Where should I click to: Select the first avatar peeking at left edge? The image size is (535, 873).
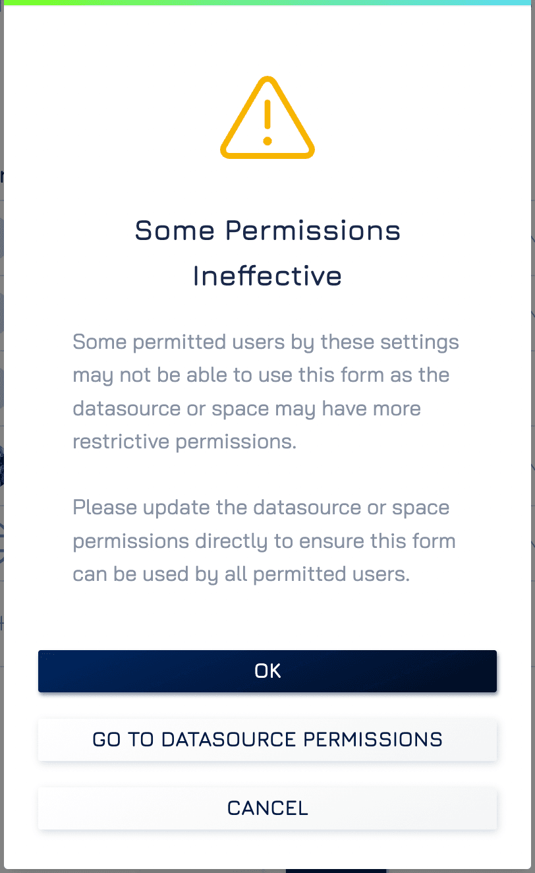tap(2, 238)
